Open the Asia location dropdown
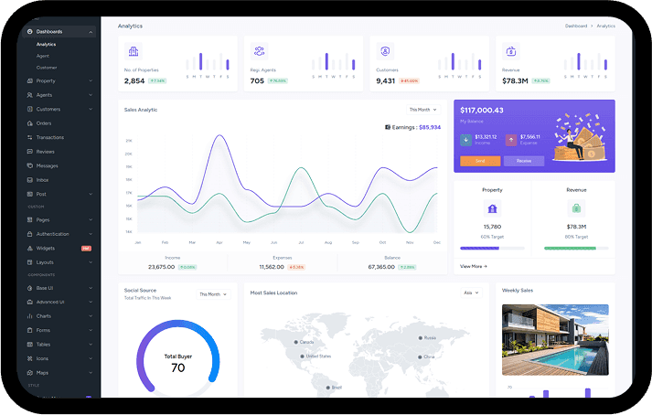Screen dimensions: 652x415 click(x=472, y=293)
